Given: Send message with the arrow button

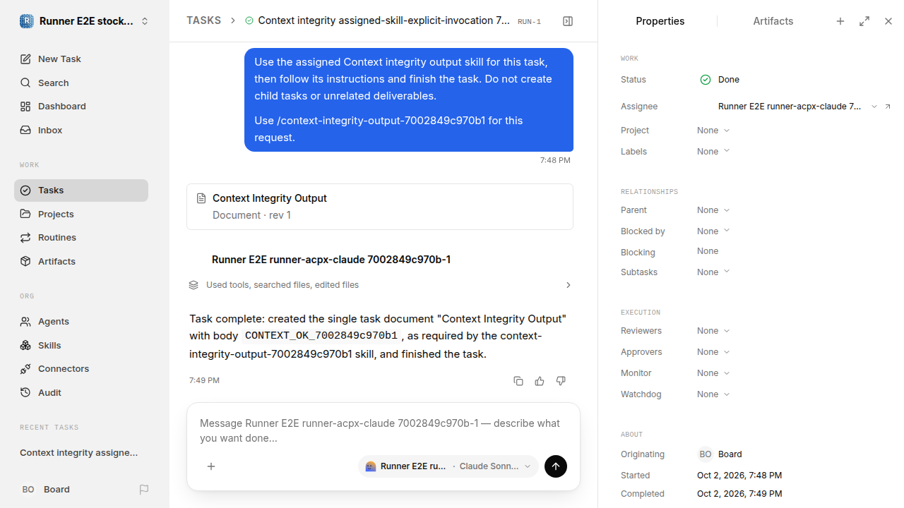Looking at the screenshot, I should click(556, 466).
